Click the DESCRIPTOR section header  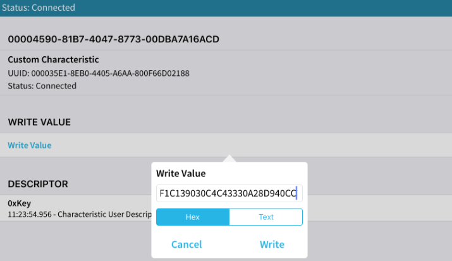(38, 184)
